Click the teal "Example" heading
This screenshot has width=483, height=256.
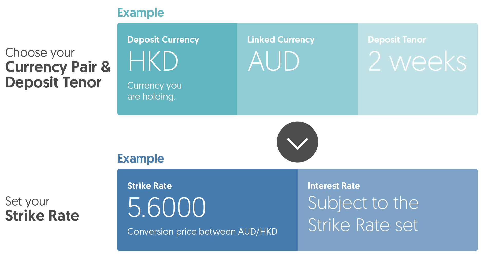click(141, 13)
